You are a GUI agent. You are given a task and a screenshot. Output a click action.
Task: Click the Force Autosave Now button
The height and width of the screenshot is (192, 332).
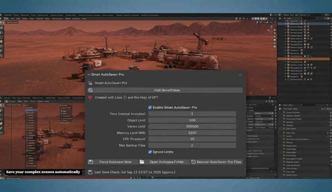pyautogui.click(x=113, y=162)
